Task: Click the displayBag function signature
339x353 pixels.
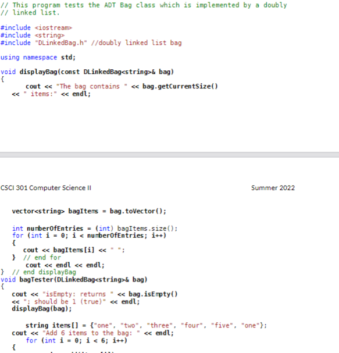Action: click(87, 72)
